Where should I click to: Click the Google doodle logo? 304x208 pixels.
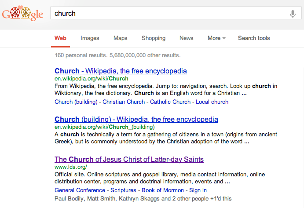pos(22,14)
